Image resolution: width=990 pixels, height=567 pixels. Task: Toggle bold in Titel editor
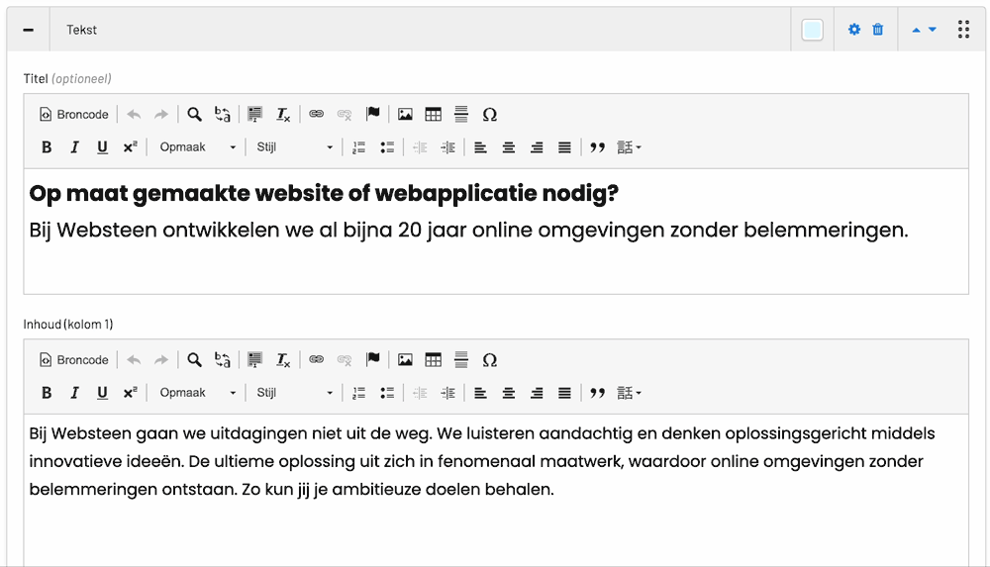pyautogui.click(x=47, y=147)
